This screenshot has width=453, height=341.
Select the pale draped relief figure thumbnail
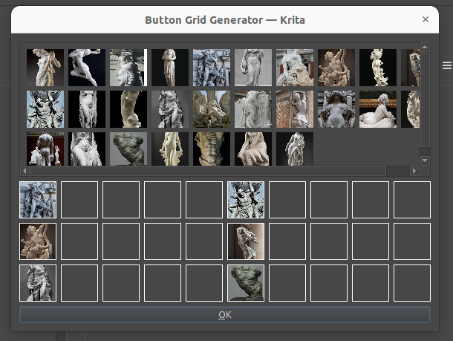pos(253,109)
